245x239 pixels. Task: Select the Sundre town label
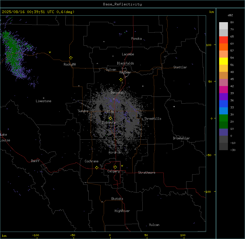click(83, 111)
